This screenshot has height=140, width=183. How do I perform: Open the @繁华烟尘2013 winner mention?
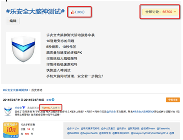(121, 133)
